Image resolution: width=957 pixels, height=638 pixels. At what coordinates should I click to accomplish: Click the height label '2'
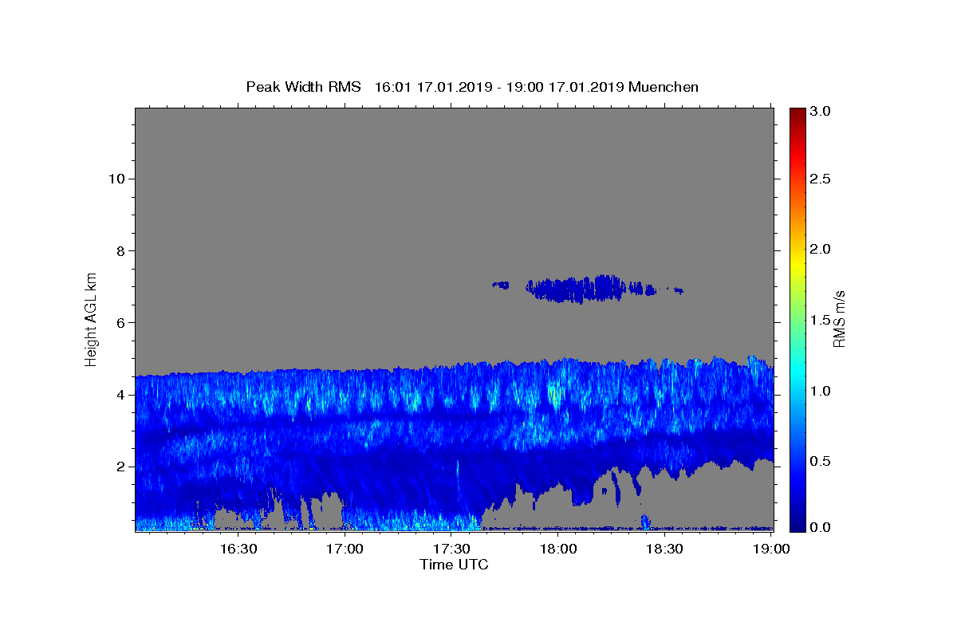pyautogui.click(x=119, y=467)
